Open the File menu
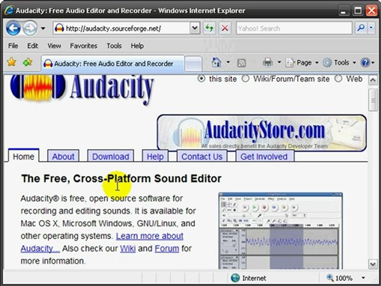 (x=13, y=46)
